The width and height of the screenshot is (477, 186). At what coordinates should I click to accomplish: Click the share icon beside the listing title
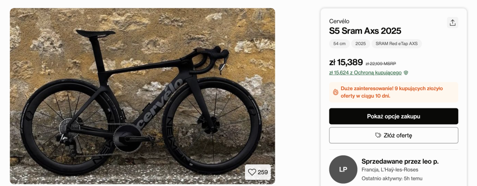452,22
